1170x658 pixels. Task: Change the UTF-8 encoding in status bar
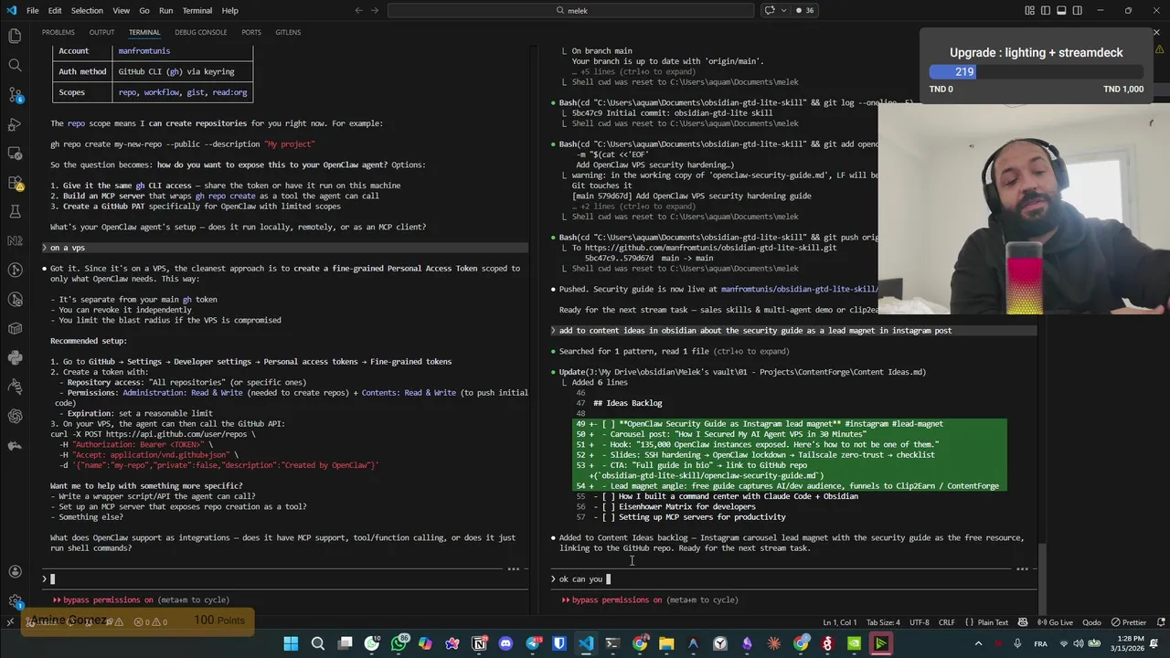click(919, 622)
